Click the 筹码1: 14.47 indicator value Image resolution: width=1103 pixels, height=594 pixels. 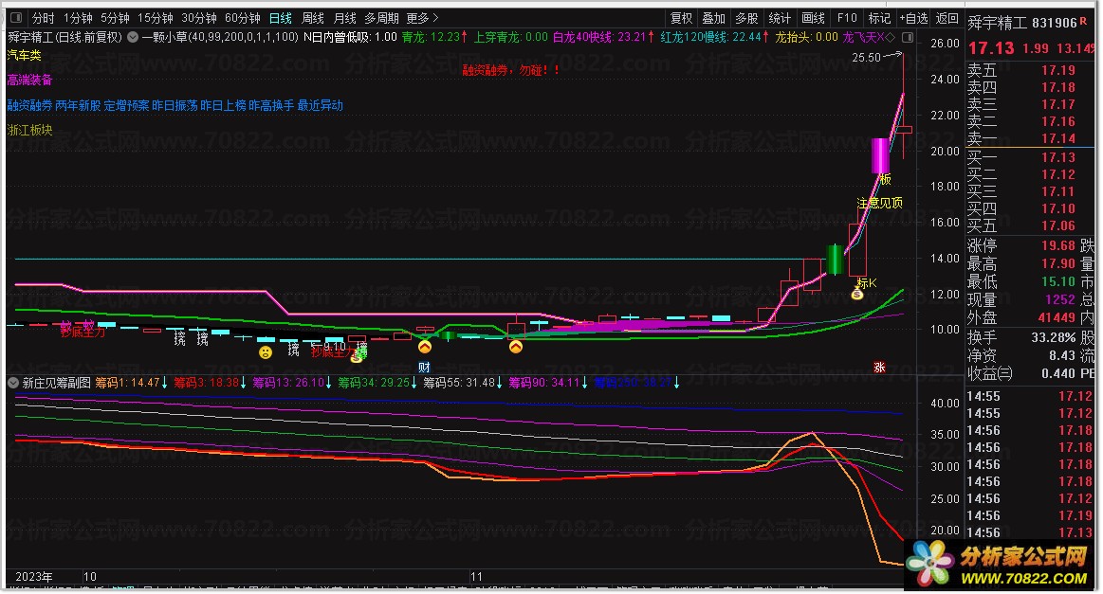tap(132, 383)
